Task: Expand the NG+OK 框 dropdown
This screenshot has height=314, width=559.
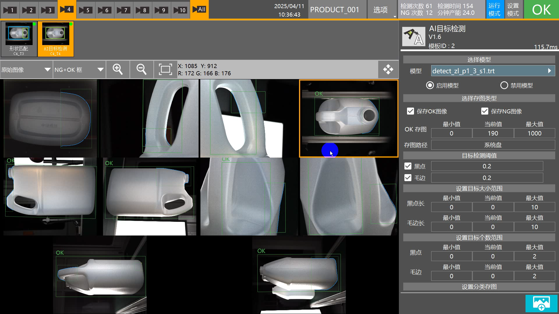Action: pos(79,70)
